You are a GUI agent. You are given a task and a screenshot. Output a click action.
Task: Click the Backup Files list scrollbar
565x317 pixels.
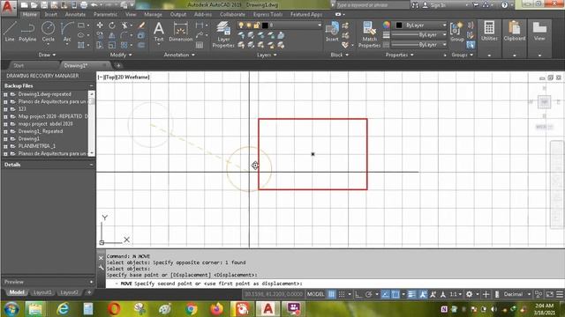tap(92, 123)
